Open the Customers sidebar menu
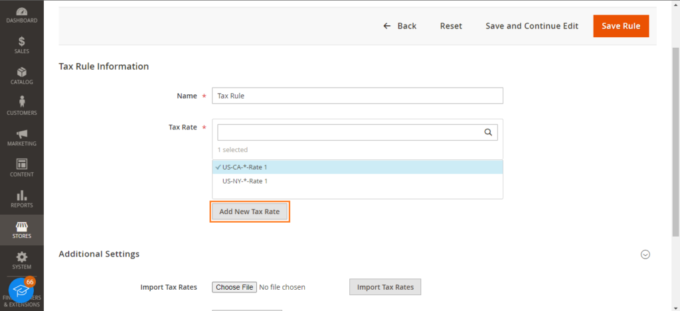Image resolution: width=680 pixels, height=311 pixels. click(x=22, y=107)
